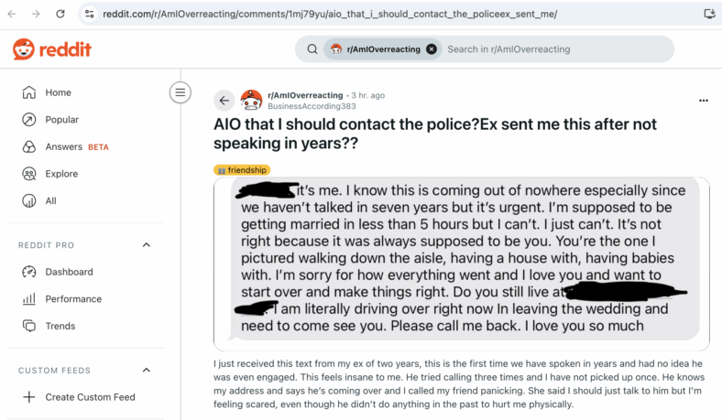The height and width of the screenshot is (420, 722).
Task: Create a Custom Feed
Action: click(x=85, y=397)
